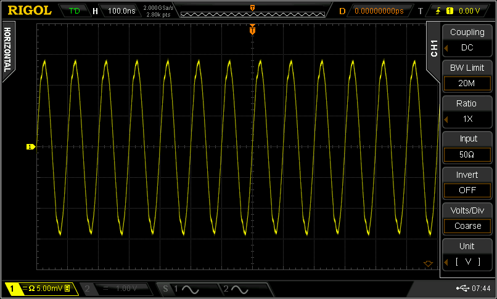Viewport: 497px width, 299px height.
Task: Click the waveform memory overview bar
Action: [x=253, y=14]
